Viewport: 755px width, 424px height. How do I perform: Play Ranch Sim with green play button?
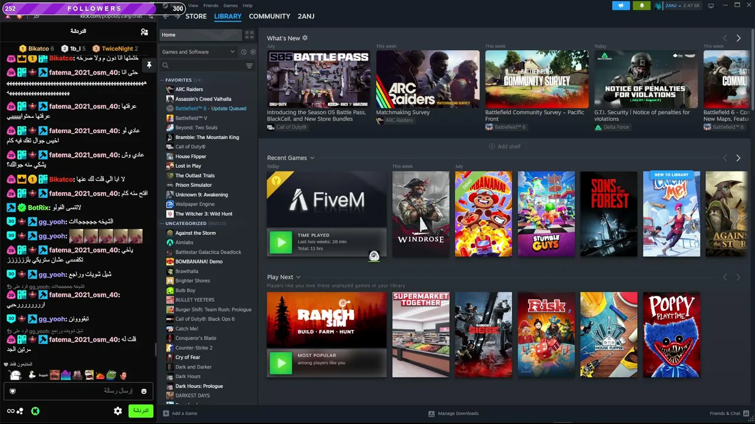click(281, 363)
